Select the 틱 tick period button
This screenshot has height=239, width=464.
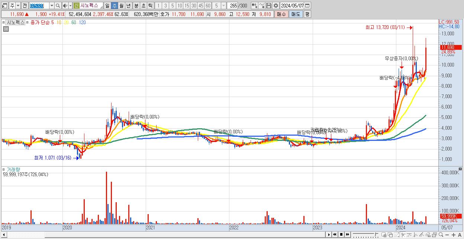[150, 6]
